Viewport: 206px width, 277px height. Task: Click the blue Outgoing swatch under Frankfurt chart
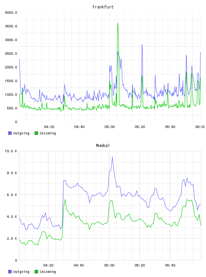pyautogui.click(x=10, y=133)
